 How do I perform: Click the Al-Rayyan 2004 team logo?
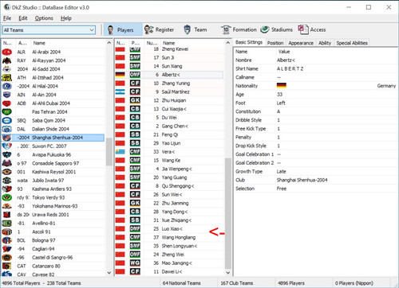(6, 60)
